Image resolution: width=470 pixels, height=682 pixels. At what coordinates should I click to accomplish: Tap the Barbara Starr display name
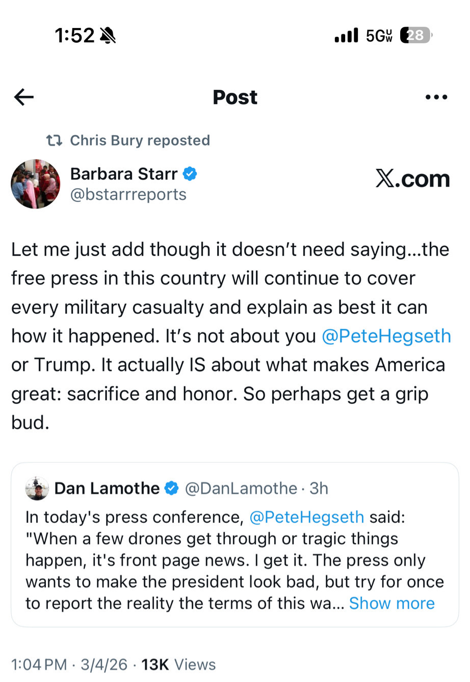124,174
